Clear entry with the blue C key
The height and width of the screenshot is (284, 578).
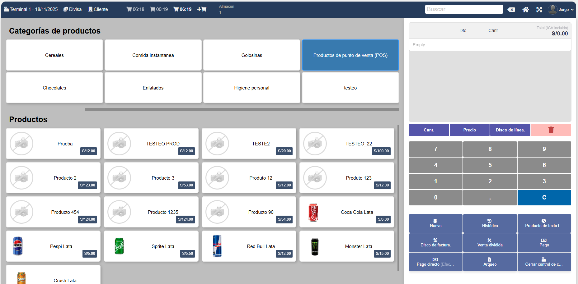(544, 198)
